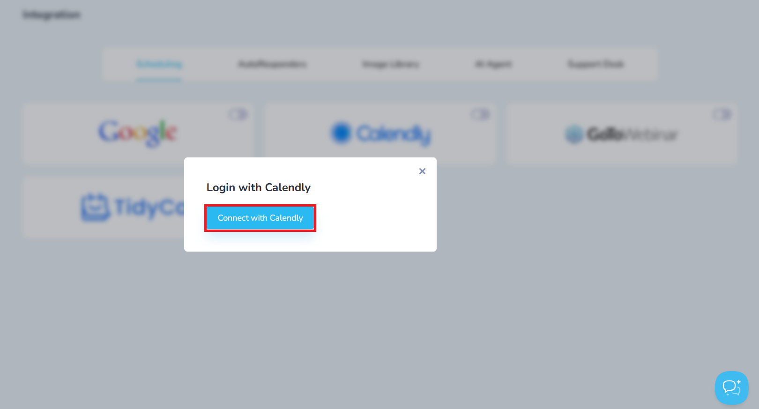Open the Support Desk tab
Screen dimensions: 759x409
pos(595,64)
